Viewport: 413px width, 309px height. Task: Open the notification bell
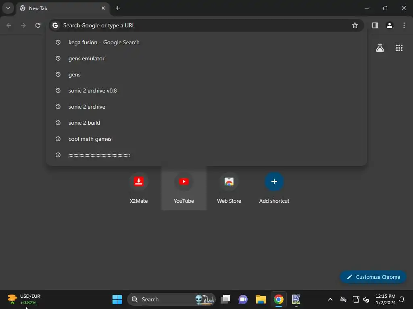tap(402, 299)
